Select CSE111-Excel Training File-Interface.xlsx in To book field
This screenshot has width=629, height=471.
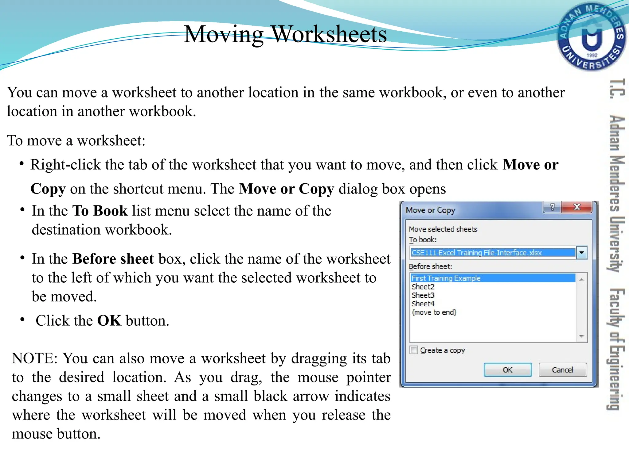[493, 253]
